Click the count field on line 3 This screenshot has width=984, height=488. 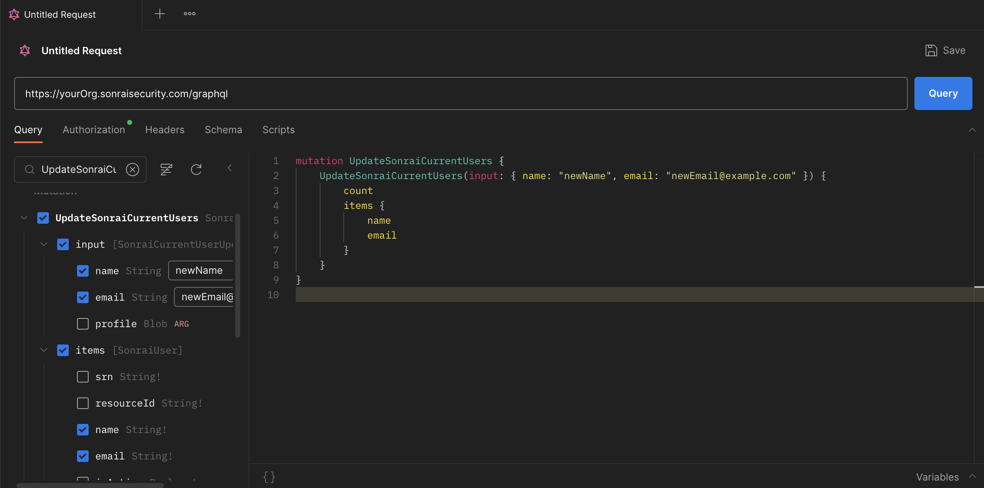click(358, 191)
